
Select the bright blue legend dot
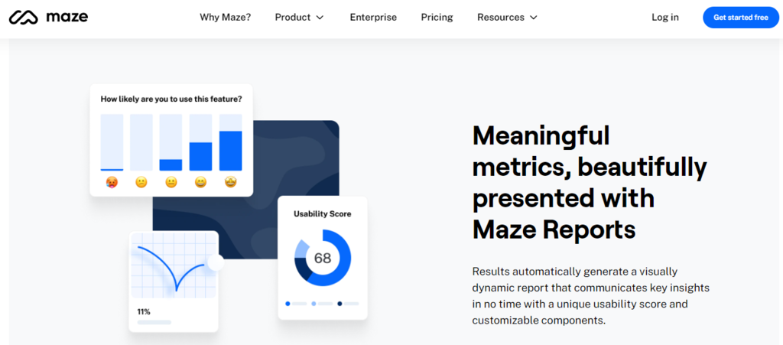288,304
